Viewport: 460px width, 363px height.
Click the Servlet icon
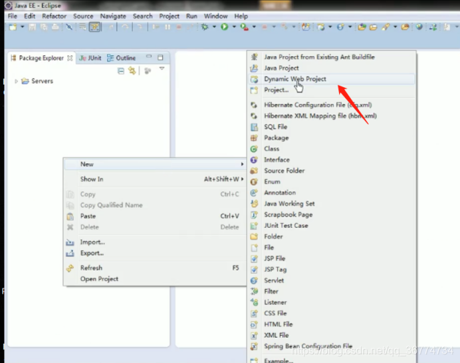[254, 280]
